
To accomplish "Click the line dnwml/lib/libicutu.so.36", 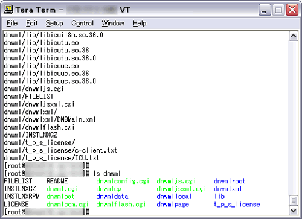I will [47, 50].
